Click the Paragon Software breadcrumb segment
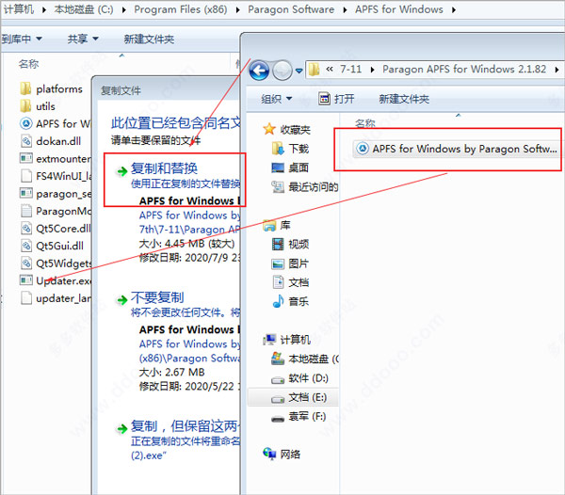565x495 pixels. click(x=291, y=9)
